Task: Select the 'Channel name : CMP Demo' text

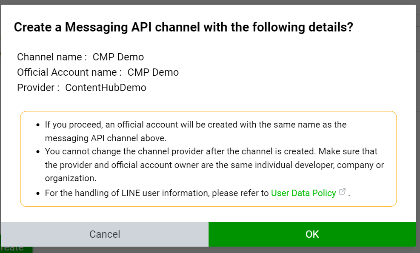Action: (80, 57)
